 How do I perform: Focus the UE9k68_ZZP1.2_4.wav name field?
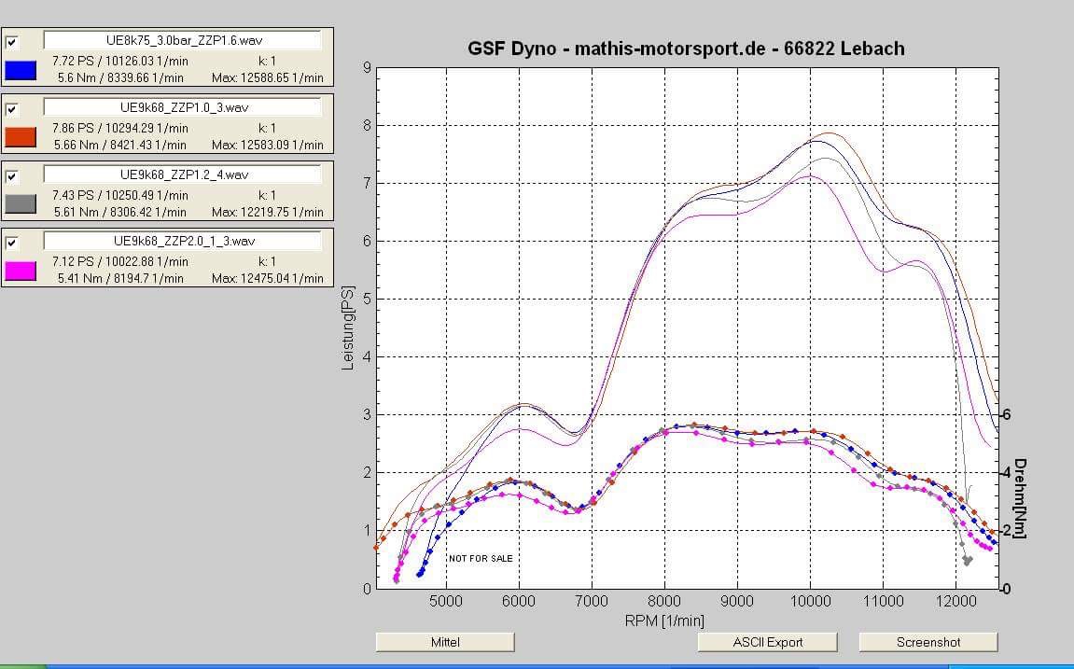pyautogui.click(x=183, y=174)
